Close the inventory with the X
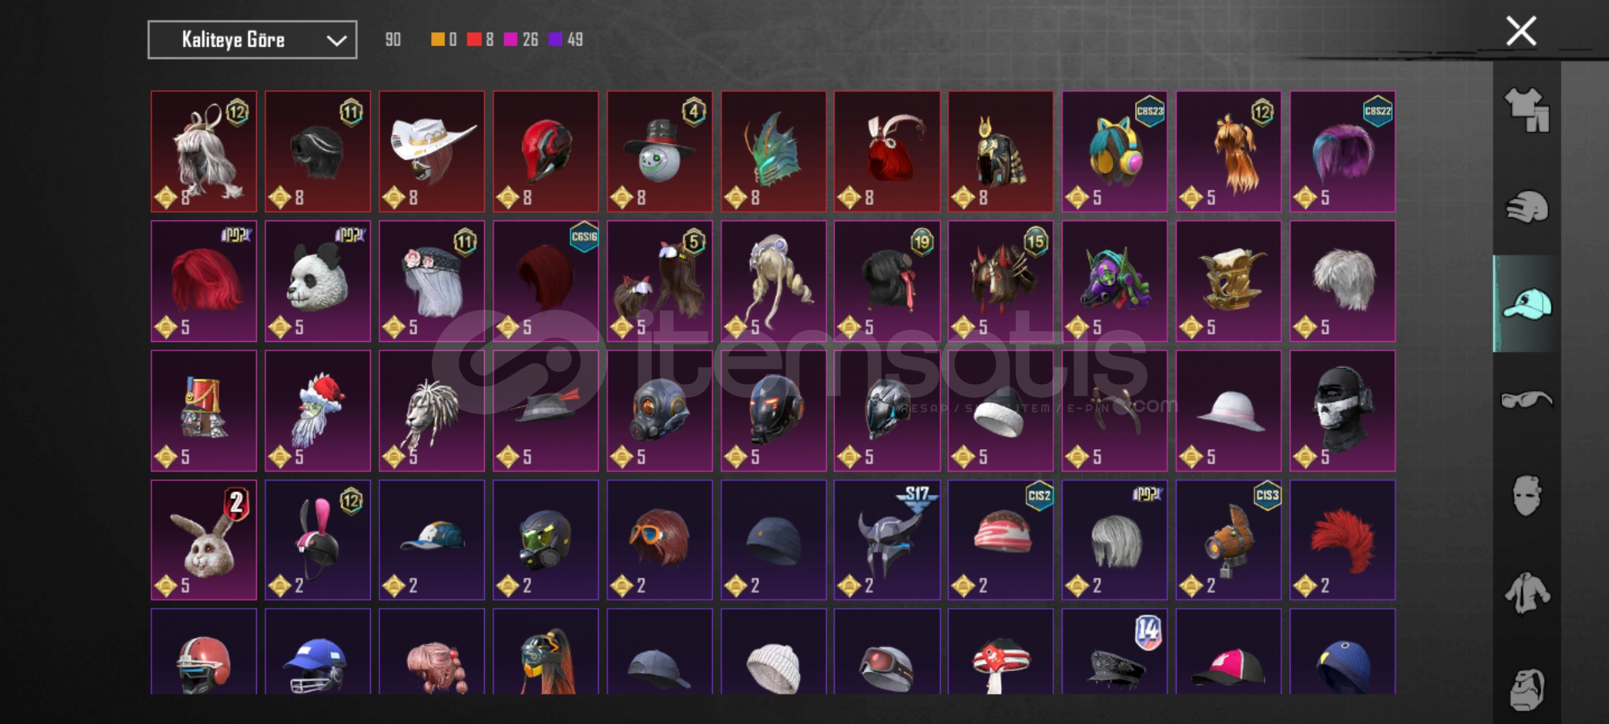This screenshot has height=724, width=1609. pyautogui.click(x=1521, y=31)
